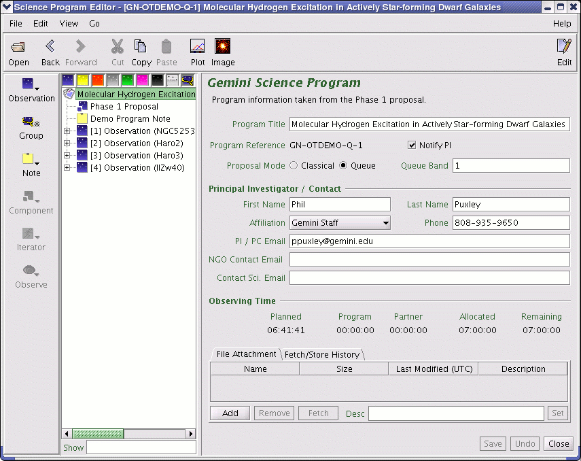The image size is (581, 461).
Task: Click the blue observation status filter icon
Action: pos(68,80)
